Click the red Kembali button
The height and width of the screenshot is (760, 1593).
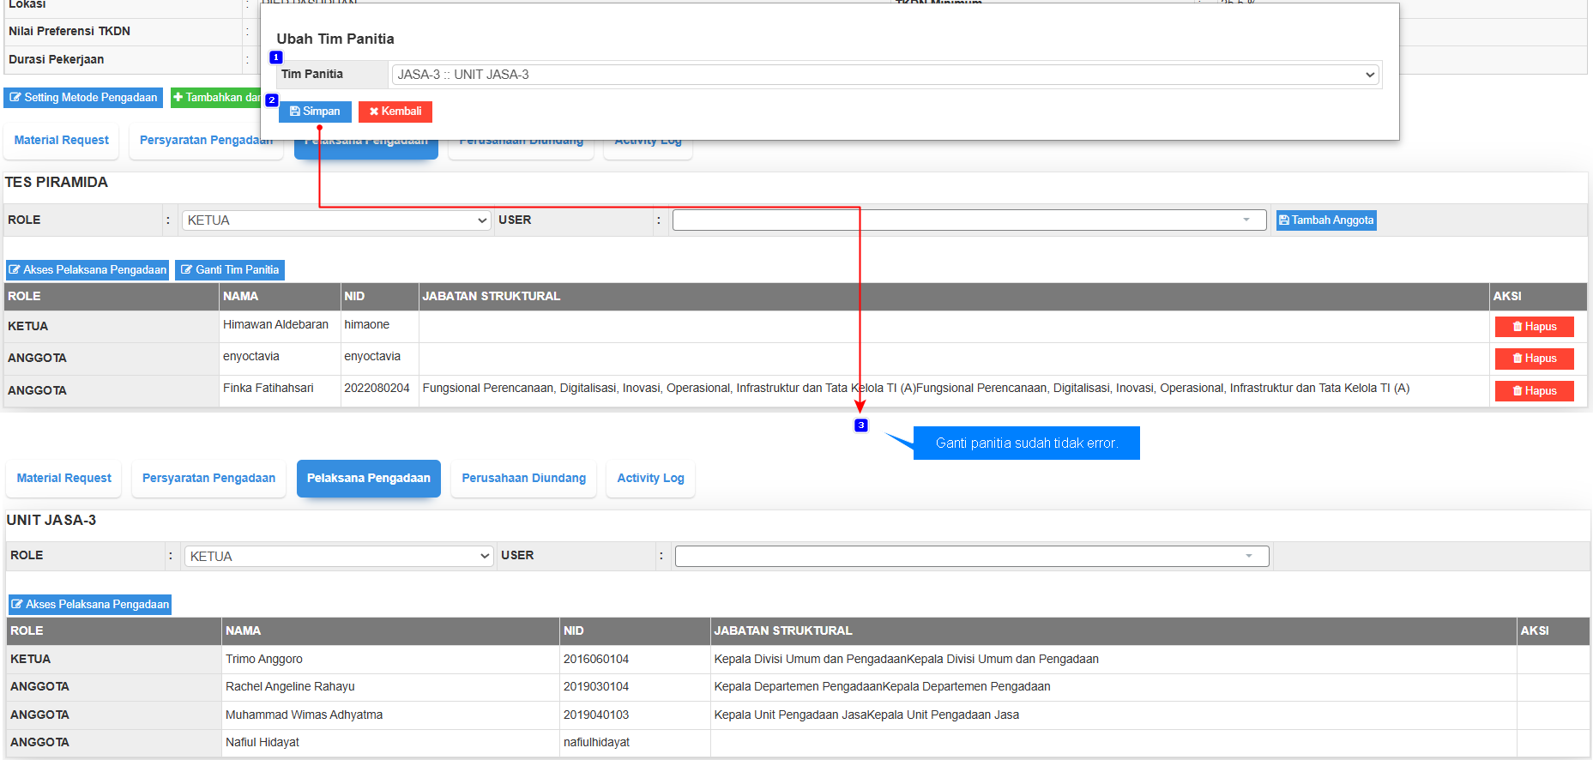[x=395, y=112]
